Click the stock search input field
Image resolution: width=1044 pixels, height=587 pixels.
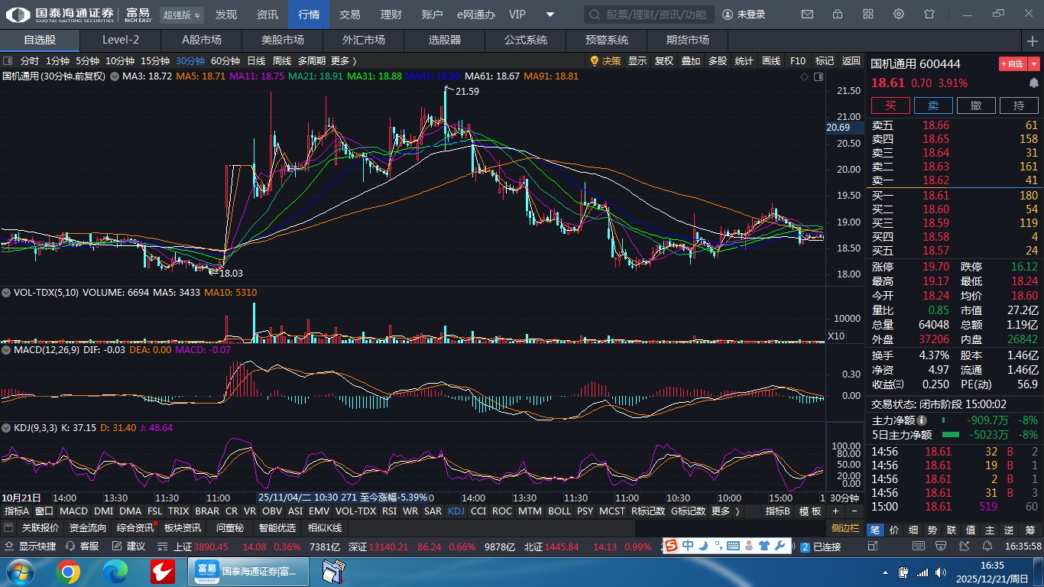[x=650, y=15]
